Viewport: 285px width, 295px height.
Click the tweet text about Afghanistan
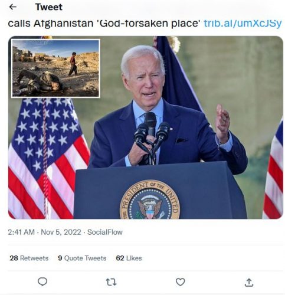tap(104, 23)
